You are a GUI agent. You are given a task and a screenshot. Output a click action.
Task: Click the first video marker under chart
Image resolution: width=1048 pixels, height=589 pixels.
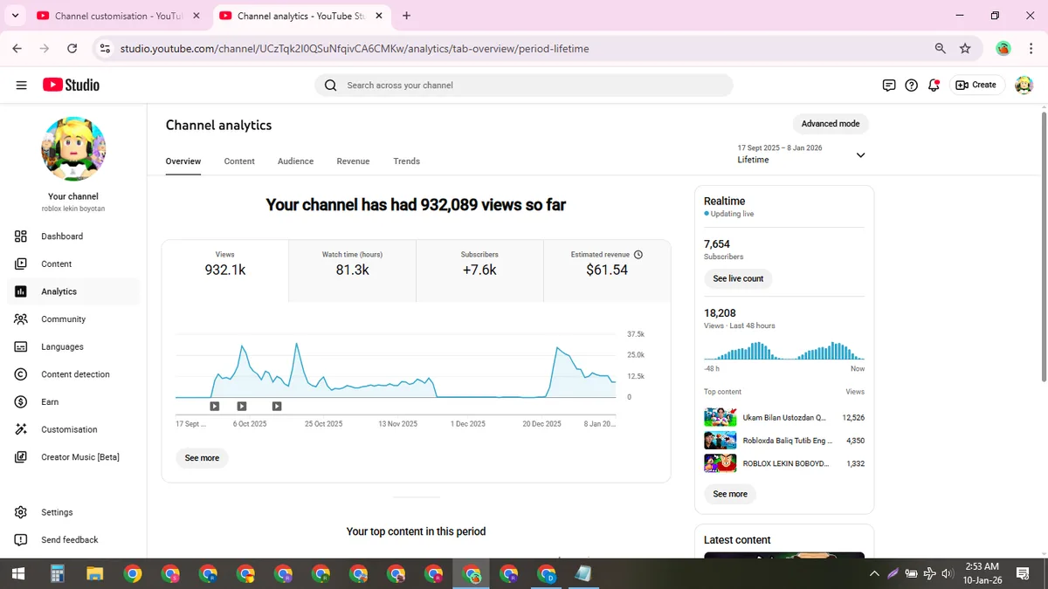coord(215,406)
